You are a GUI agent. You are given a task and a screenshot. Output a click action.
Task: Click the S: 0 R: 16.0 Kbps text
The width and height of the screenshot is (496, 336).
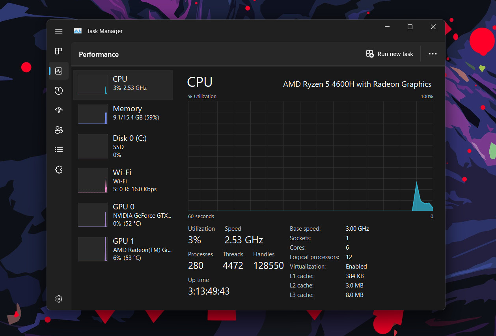(x=135, y=189)
